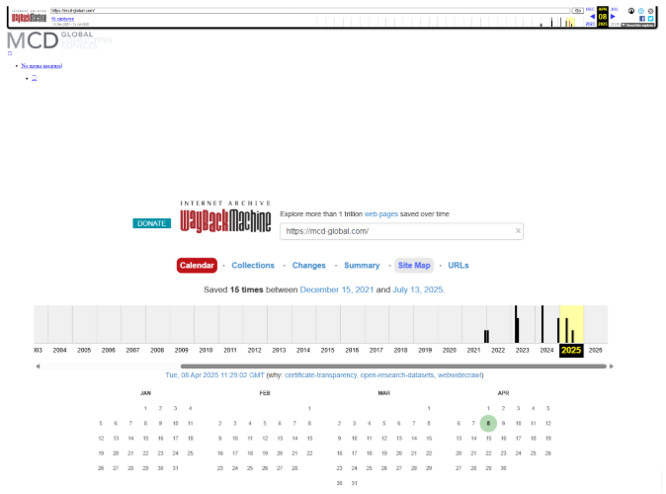Open the certificate-transparency collection link
666x494 pixels.
click(x=321, y=375)
